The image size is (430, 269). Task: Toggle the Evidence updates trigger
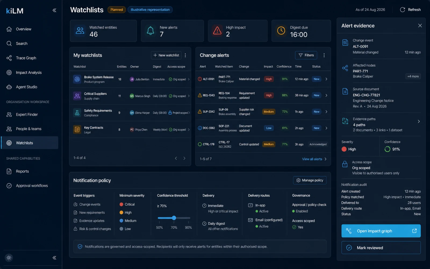(x=89, y=221)
